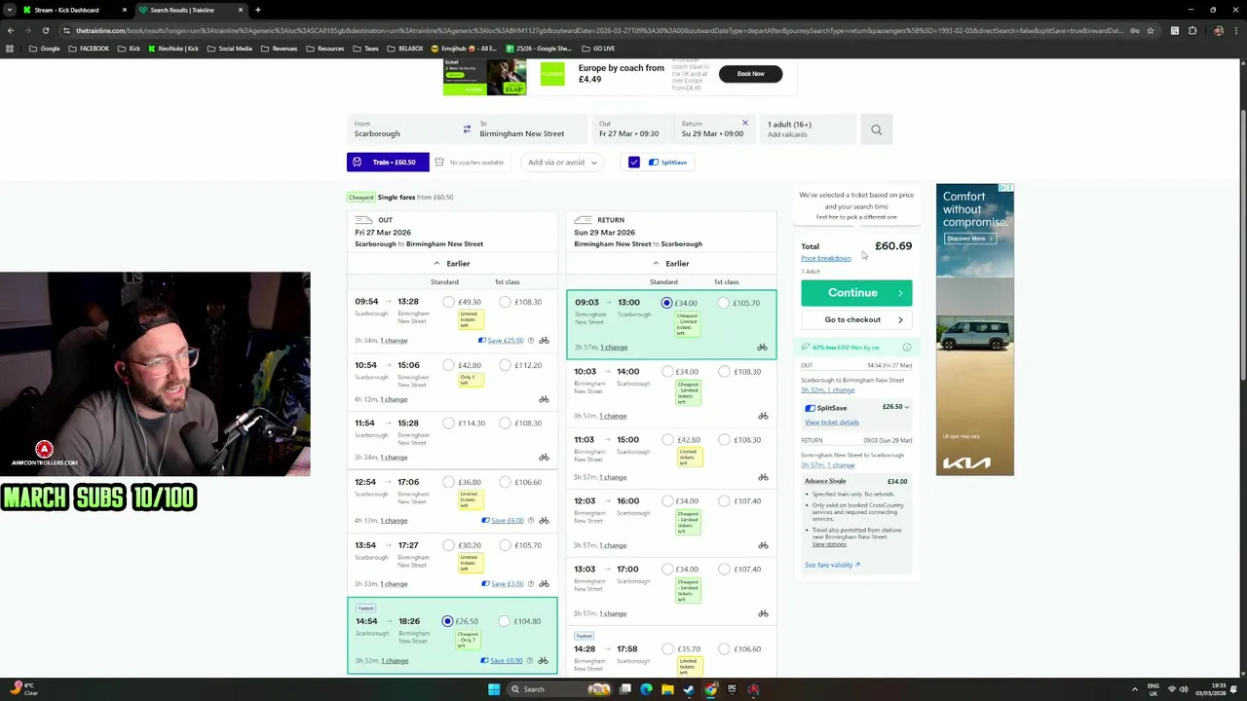This screenshot has width=1247, height=701.
Task: Click bicycle icon on 10:54 outbound train
Action: (544, 399)
